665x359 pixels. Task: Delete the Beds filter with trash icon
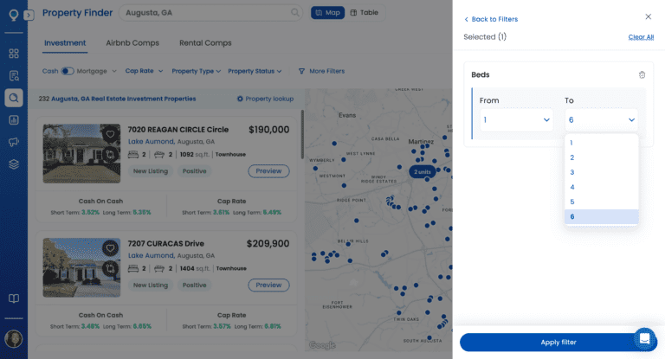[642, 75]
